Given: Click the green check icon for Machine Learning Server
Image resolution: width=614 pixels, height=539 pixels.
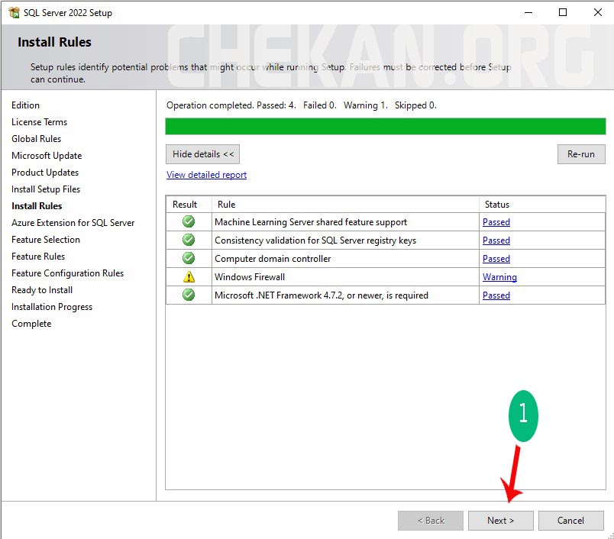Looking at the screenshot, I should [189, 221].
